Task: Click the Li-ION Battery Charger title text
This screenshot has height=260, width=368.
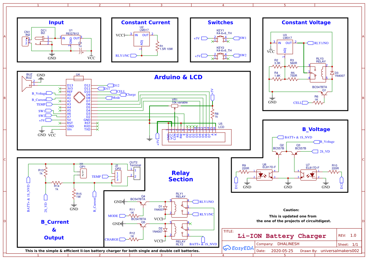Action: (x=281, y=236)
